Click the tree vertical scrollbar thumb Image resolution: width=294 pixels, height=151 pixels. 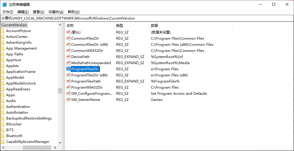(x=60, y=91)
